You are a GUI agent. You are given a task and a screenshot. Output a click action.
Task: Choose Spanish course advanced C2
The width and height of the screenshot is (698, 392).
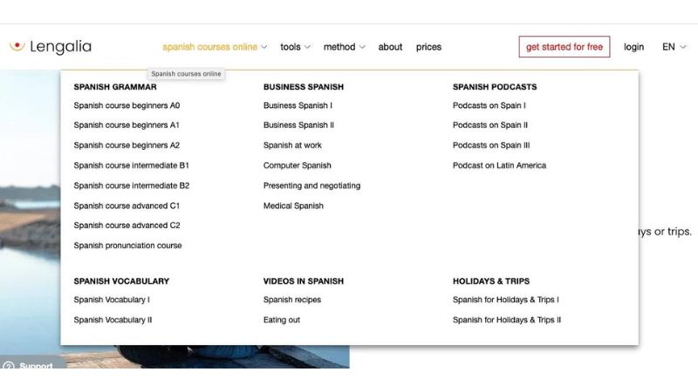[127, 226]
